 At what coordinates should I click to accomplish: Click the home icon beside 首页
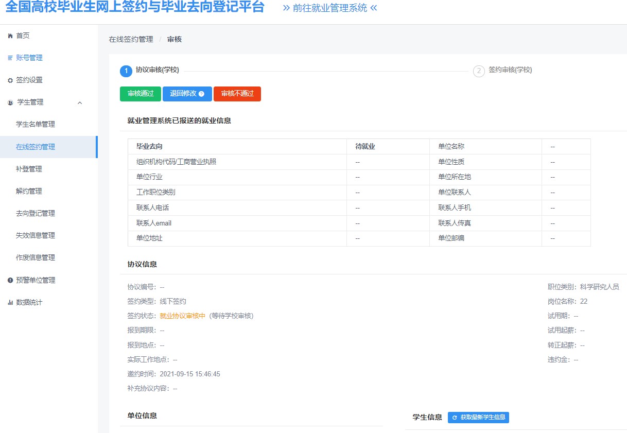pyautogui.click(x=10, y=36)
